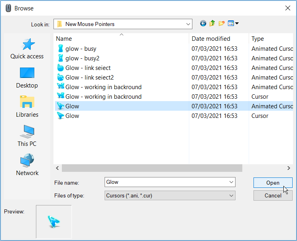Viewport: 297px width, 241px height.
Task: Click the Back navigation icon
Action: [x=203, y=24]
